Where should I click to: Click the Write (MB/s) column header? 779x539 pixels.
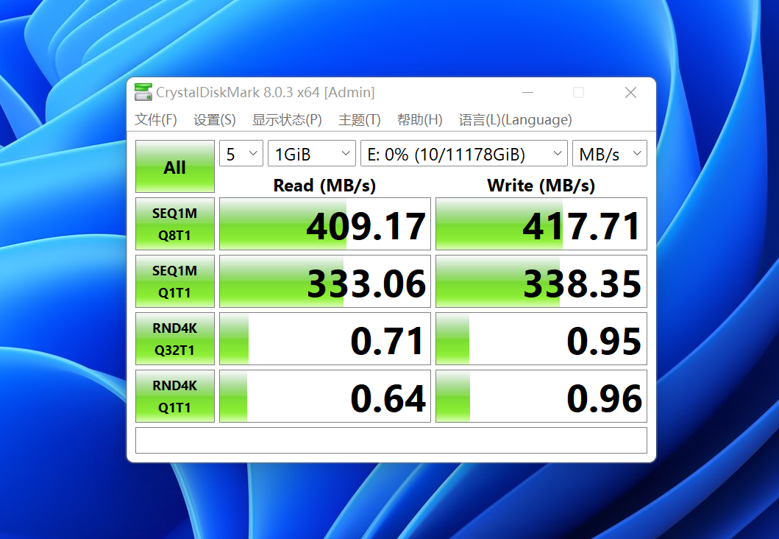tap(541, 186)
